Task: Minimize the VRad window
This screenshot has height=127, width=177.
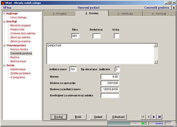Action: (166, 3)
